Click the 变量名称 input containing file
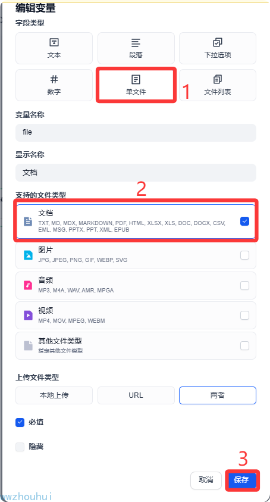Image resolution: width=270 pixels, height=502 pixels. 136,133
